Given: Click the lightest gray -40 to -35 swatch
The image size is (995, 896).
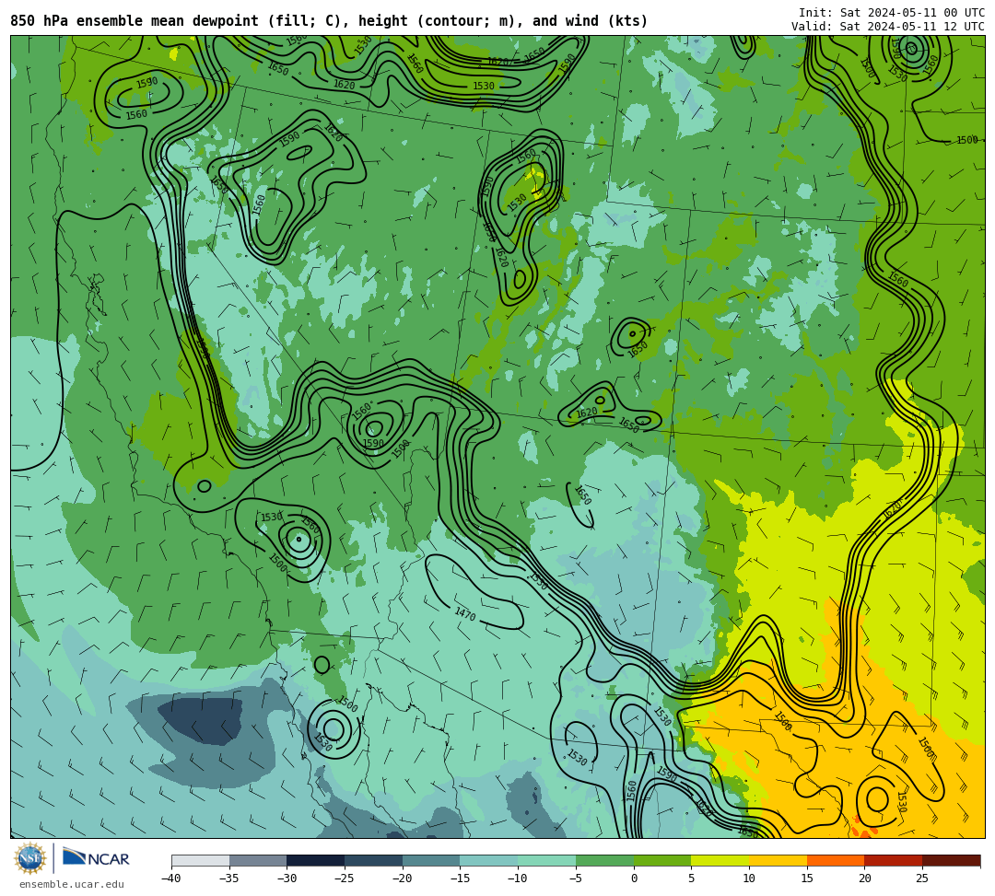Looking at the screenshot, I should point(201,860).
